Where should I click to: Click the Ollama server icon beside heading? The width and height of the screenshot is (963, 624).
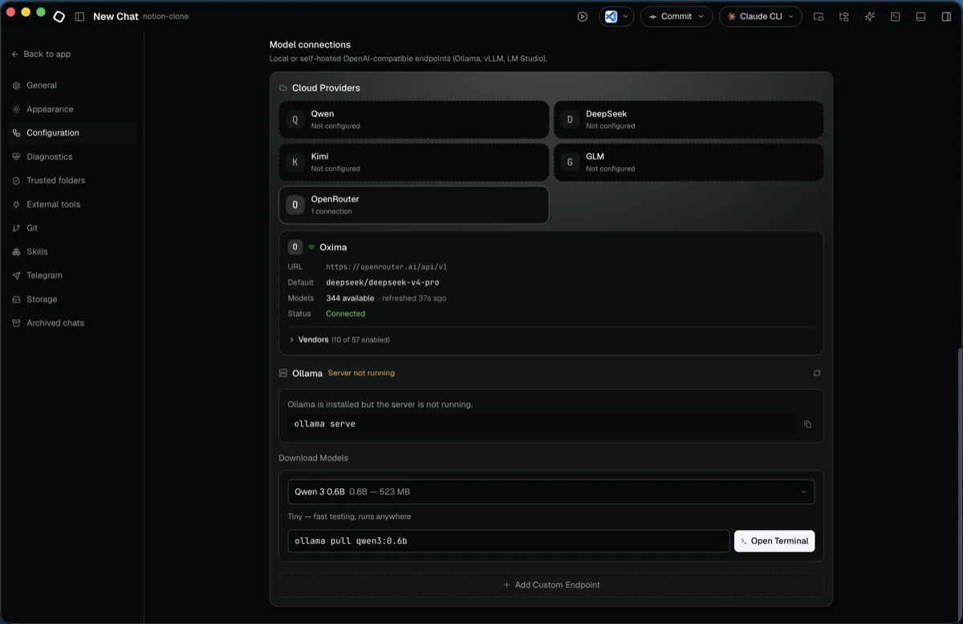(x=283, y=373)
